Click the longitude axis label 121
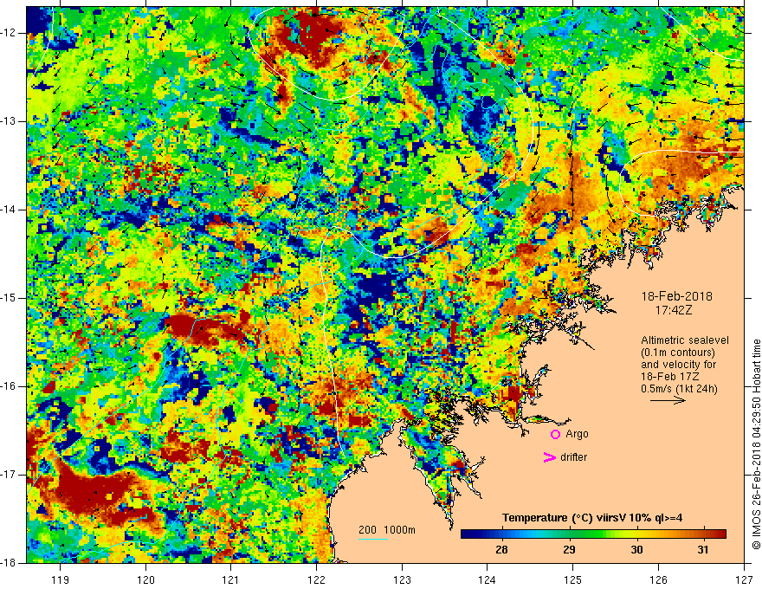762x589 pixels. click(231, 579)
